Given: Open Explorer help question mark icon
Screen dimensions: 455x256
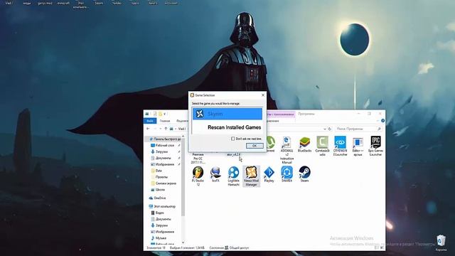Looking at the screenshot, I should 382,121.
